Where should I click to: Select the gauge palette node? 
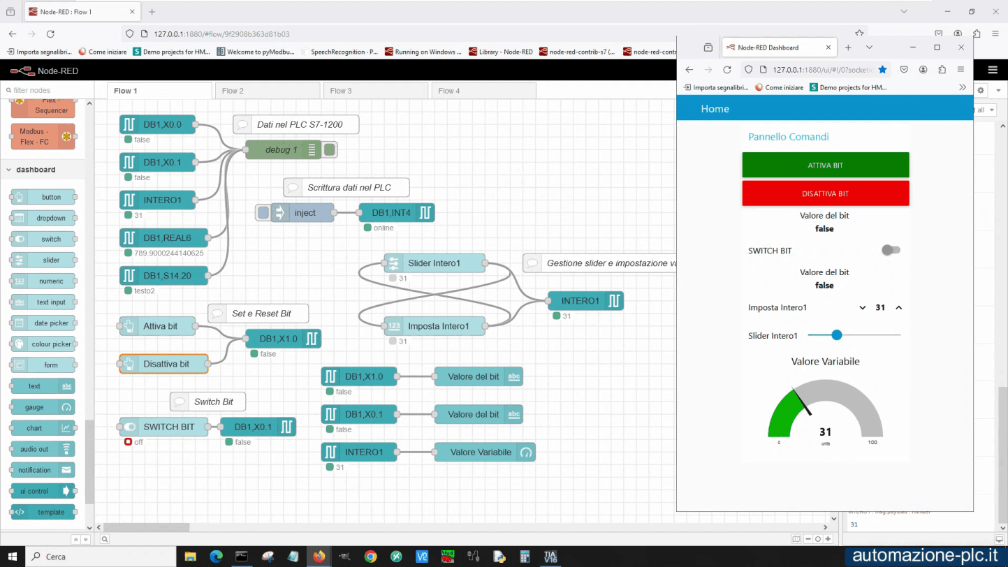43,407
